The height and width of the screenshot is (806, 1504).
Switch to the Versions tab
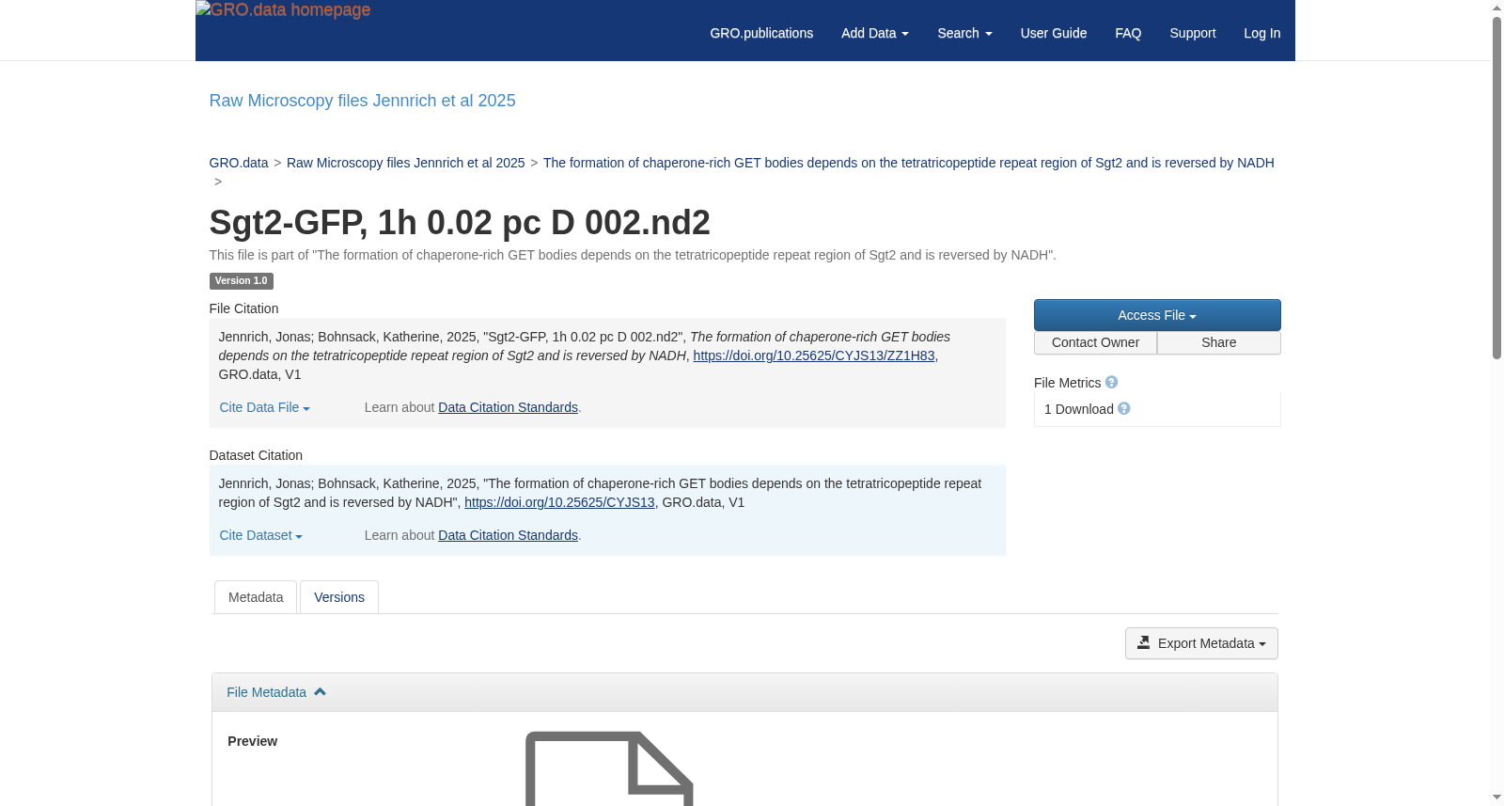339,597
